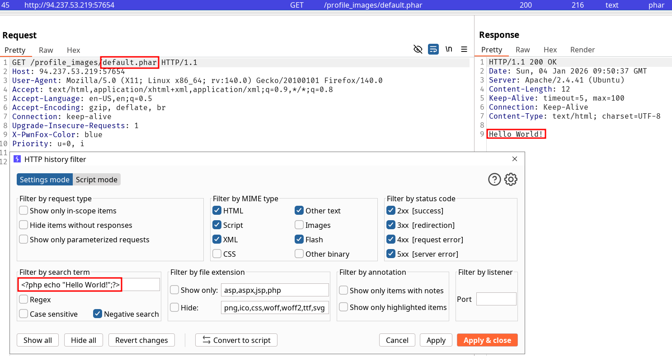
Task: Toggle the hide non-printable eye icon
Action: click(418, 49)
